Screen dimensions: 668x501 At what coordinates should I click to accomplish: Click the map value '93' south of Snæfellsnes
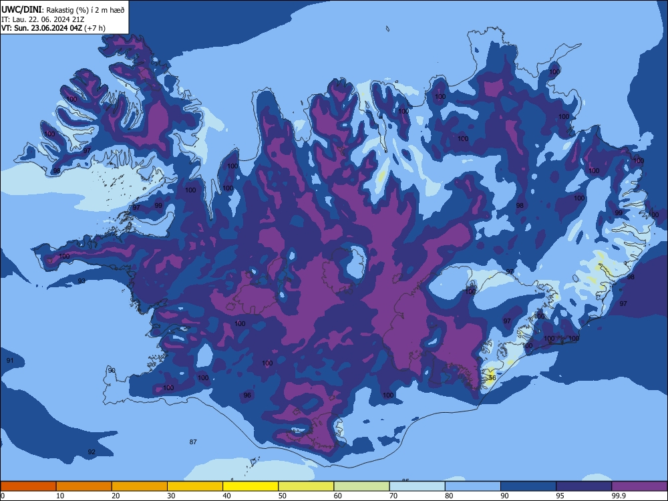point(81,281)
